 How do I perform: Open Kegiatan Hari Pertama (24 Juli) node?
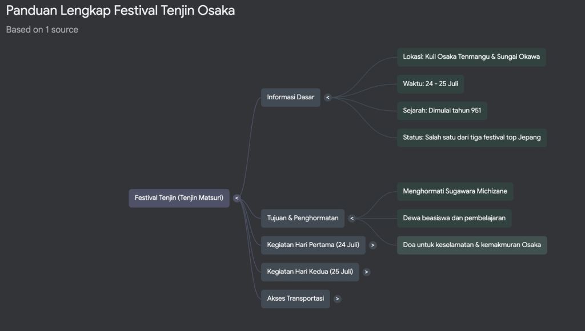313,245
